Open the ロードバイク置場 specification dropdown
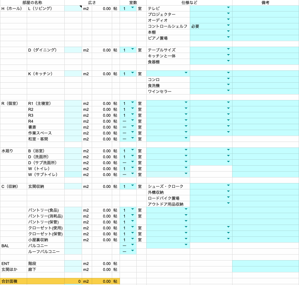The image size is (299, 285). (x=228, y=198)
